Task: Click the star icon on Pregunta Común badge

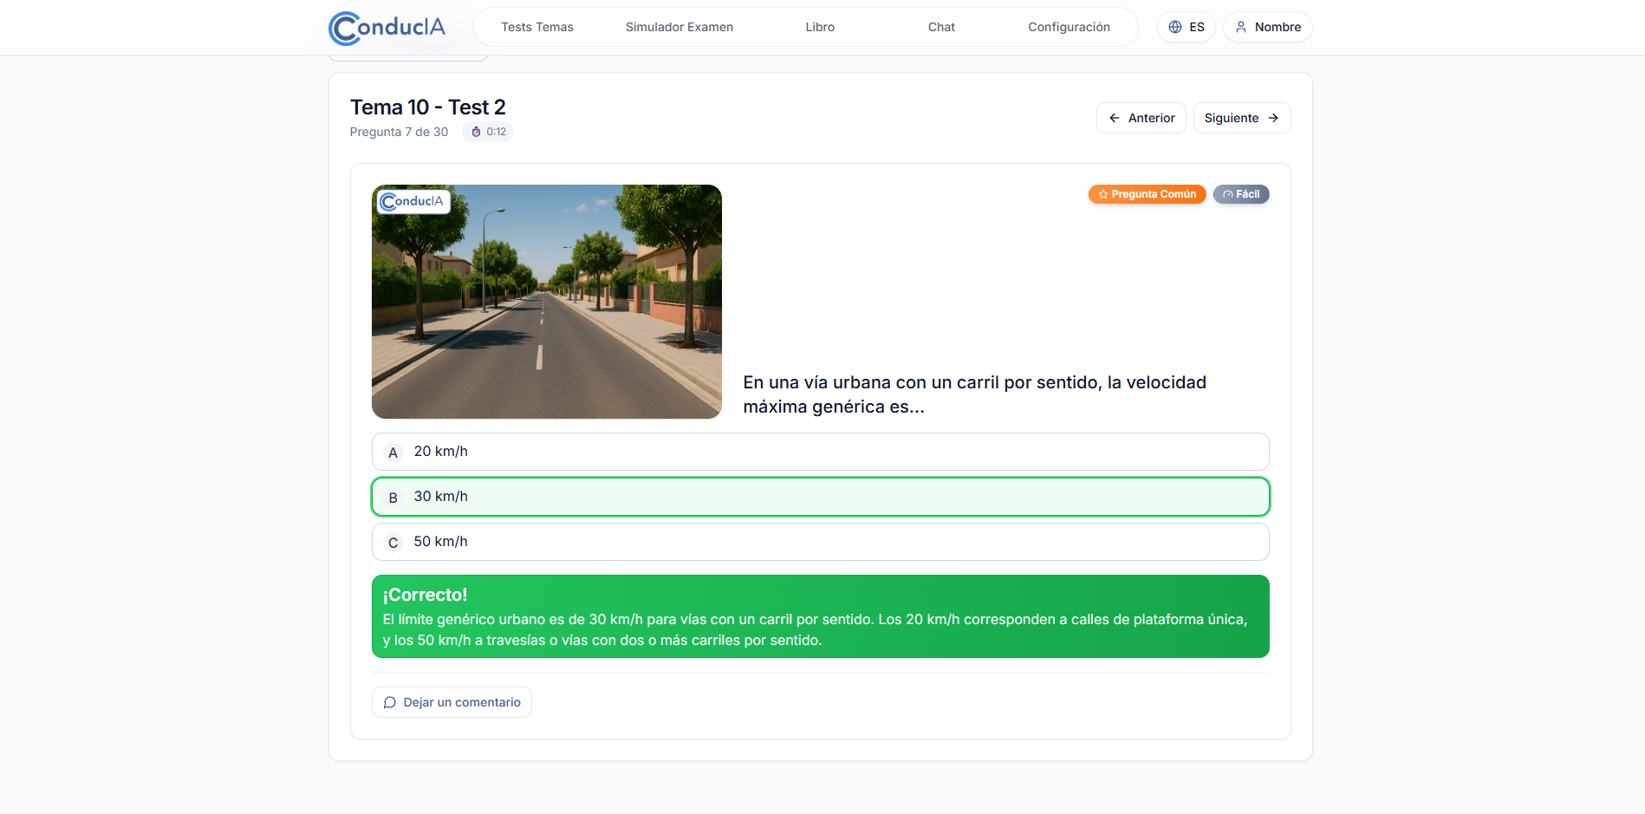Action: point(1103,194)
